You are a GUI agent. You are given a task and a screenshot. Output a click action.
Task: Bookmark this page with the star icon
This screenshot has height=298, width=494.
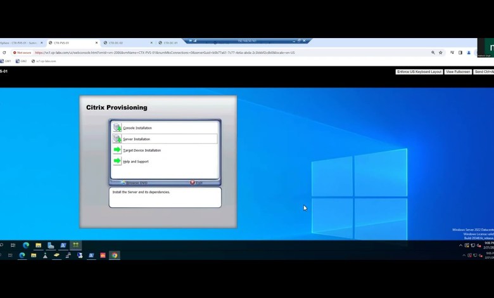(440, 53)
